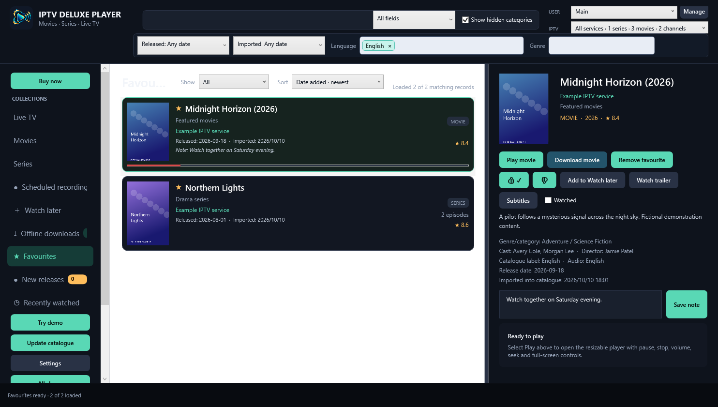
Task: Click the star icon in the Favourites sidebar item
Action: [x=16, y=256]
